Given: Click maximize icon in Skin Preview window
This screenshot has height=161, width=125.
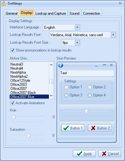Looking at the screenshot, I should (104, 65).
